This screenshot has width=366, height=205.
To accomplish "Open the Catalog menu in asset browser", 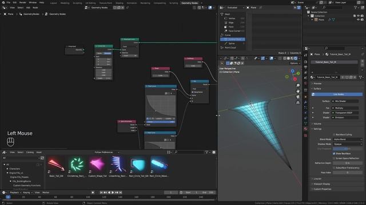I will coord(30,152).
